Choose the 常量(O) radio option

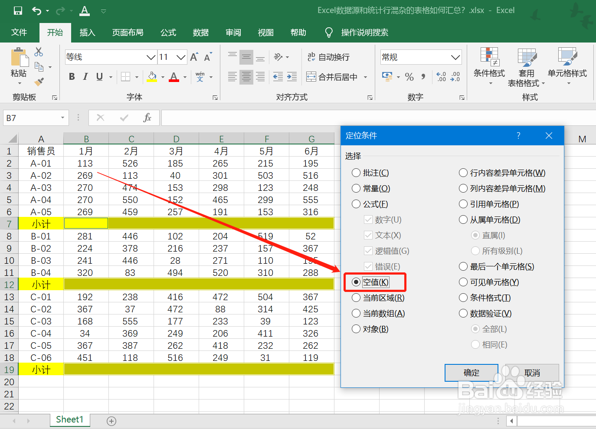tap(356, 188)
